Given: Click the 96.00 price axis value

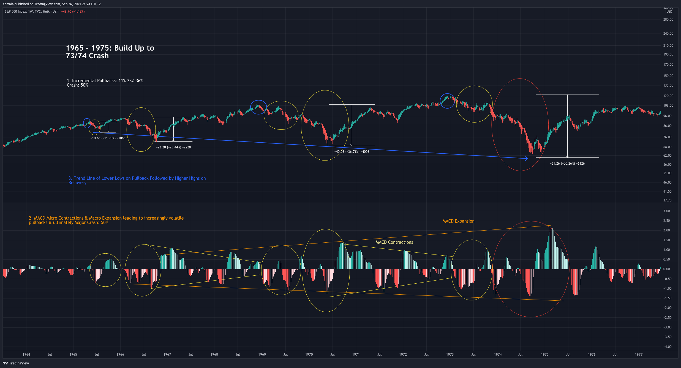Looking at the screenshot, I should click(667, 116).
